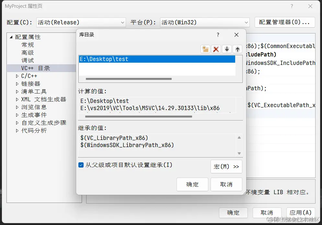Viewport: 322px width, 225px height.
Task: Move the E:\Desktop\test path down
Action: (226, 49)
